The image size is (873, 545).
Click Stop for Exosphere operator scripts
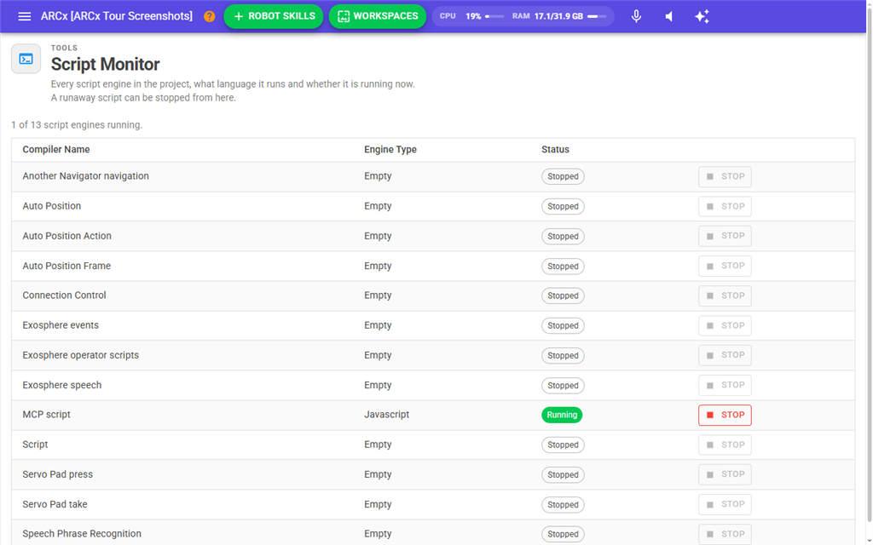pos(725,355)
